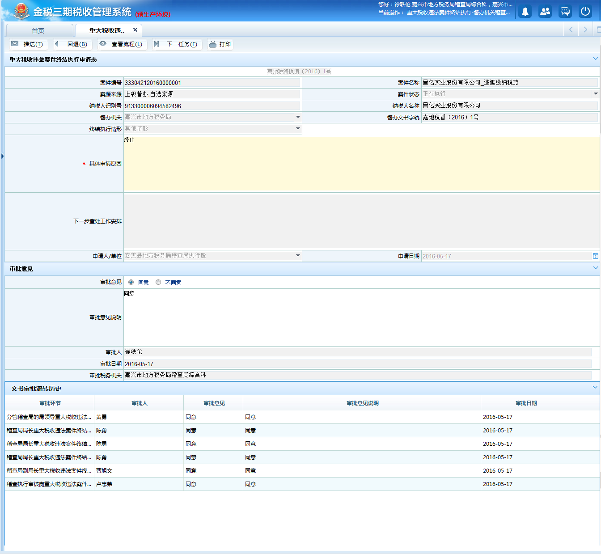Click the 审批意见说明 text area

[x=361, y=317]
